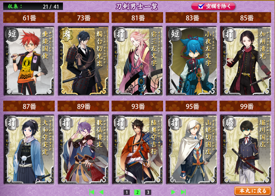Open the 燭台切光忠 gold card
This screenshot has height=196, width=275.
83,61
